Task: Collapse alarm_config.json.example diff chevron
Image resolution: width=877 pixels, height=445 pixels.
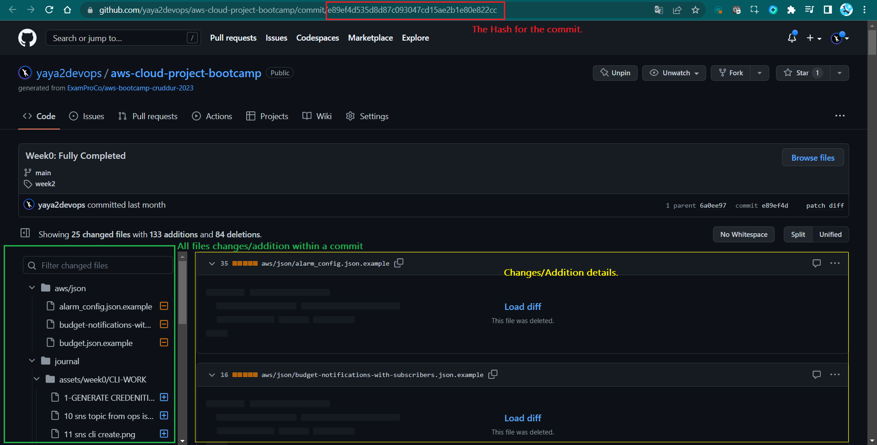Action: tap(211, 263)
